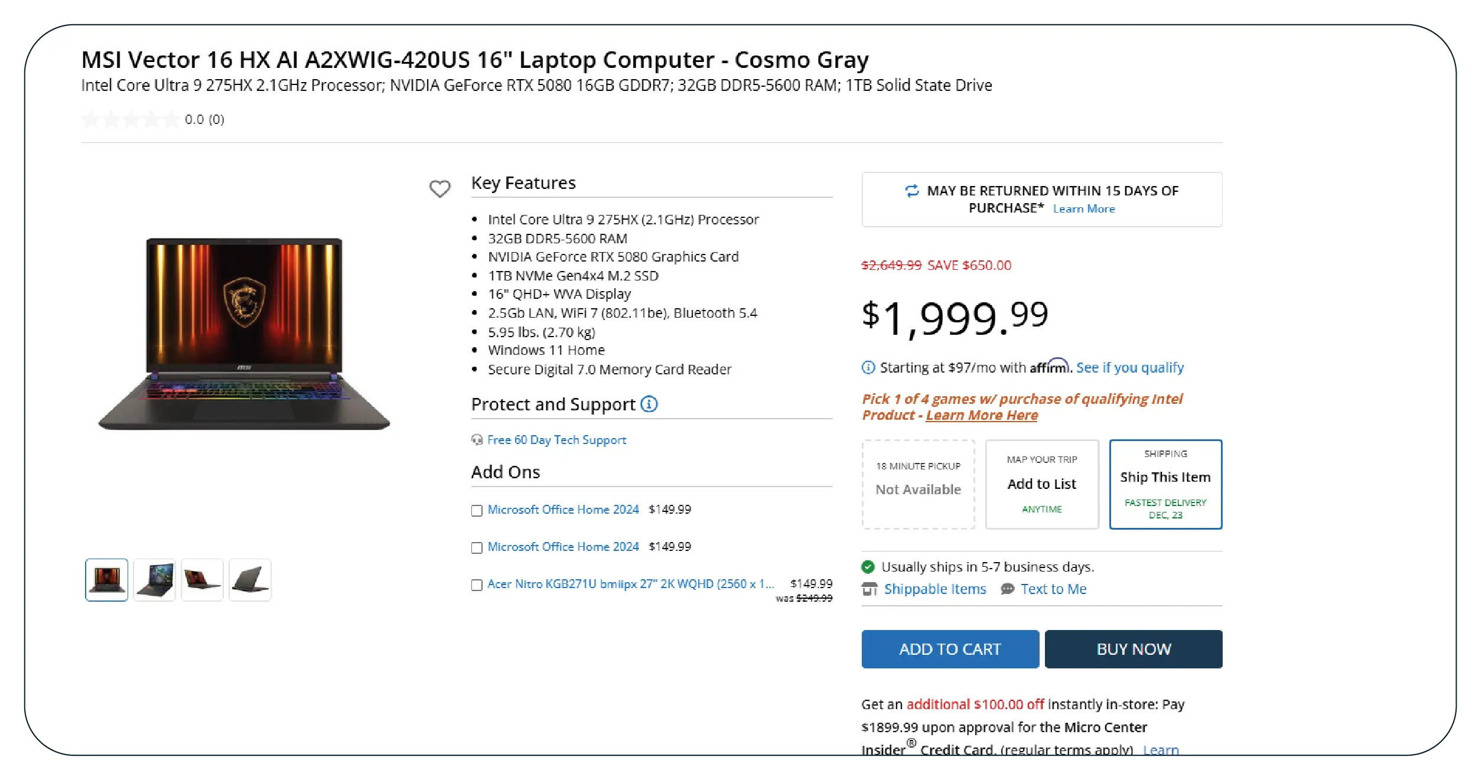Click the return policy refresh arrows icon
The width and height of the screenshot is (1482, 780).
(x=912, y=191)
